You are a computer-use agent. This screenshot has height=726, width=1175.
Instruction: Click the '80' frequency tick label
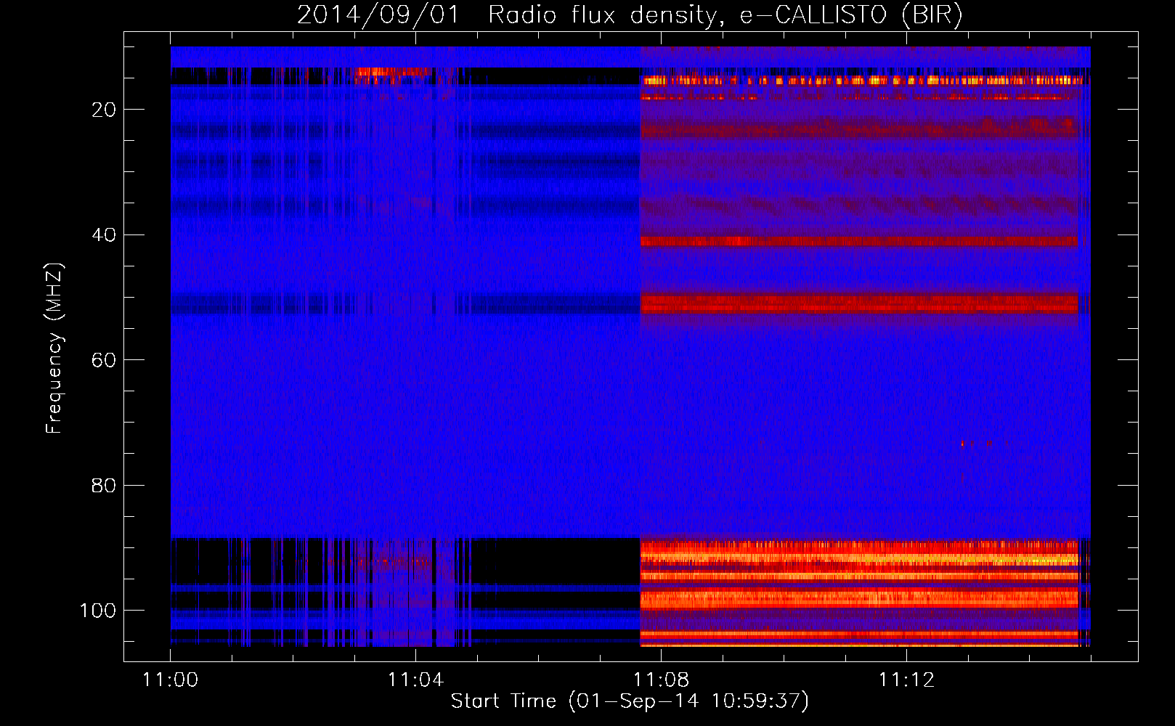tap(104, 485)
